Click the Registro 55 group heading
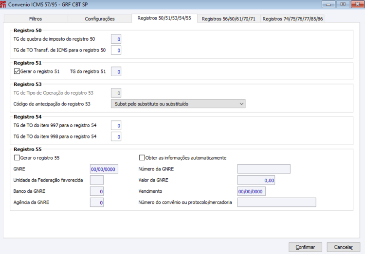The height and width of the screenshot is (254, 365). 27,149
